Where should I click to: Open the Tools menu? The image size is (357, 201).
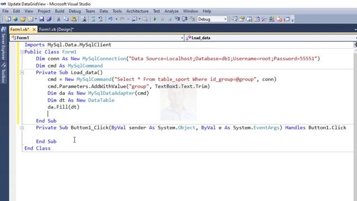tap(117, 11)
